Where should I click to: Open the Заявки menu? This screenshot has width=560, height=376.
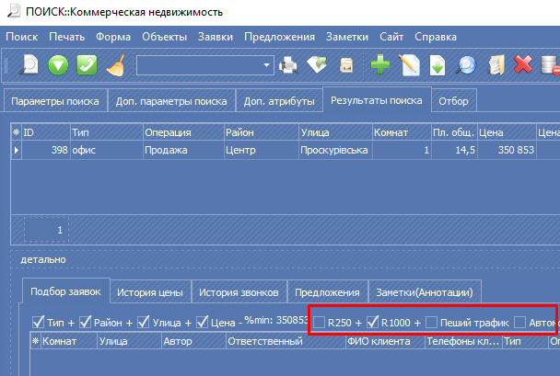coord(216,37)
